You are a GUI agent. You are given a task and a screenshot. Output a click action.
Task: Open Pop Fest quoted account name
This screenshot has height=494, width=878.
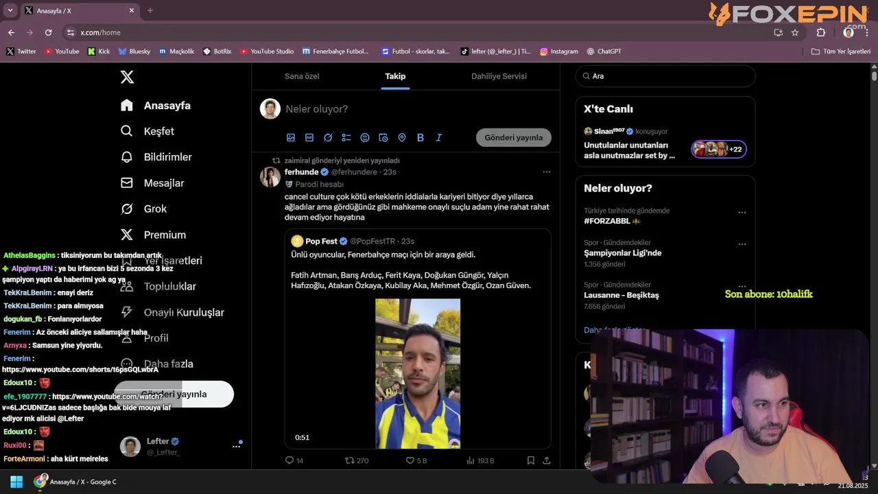click(321, 241)
